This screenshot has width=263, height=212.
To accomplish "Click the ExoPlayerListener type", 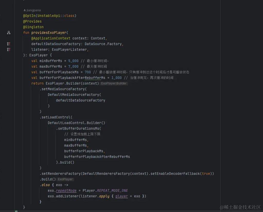I will pyautogui.click(x=69, y=49).
